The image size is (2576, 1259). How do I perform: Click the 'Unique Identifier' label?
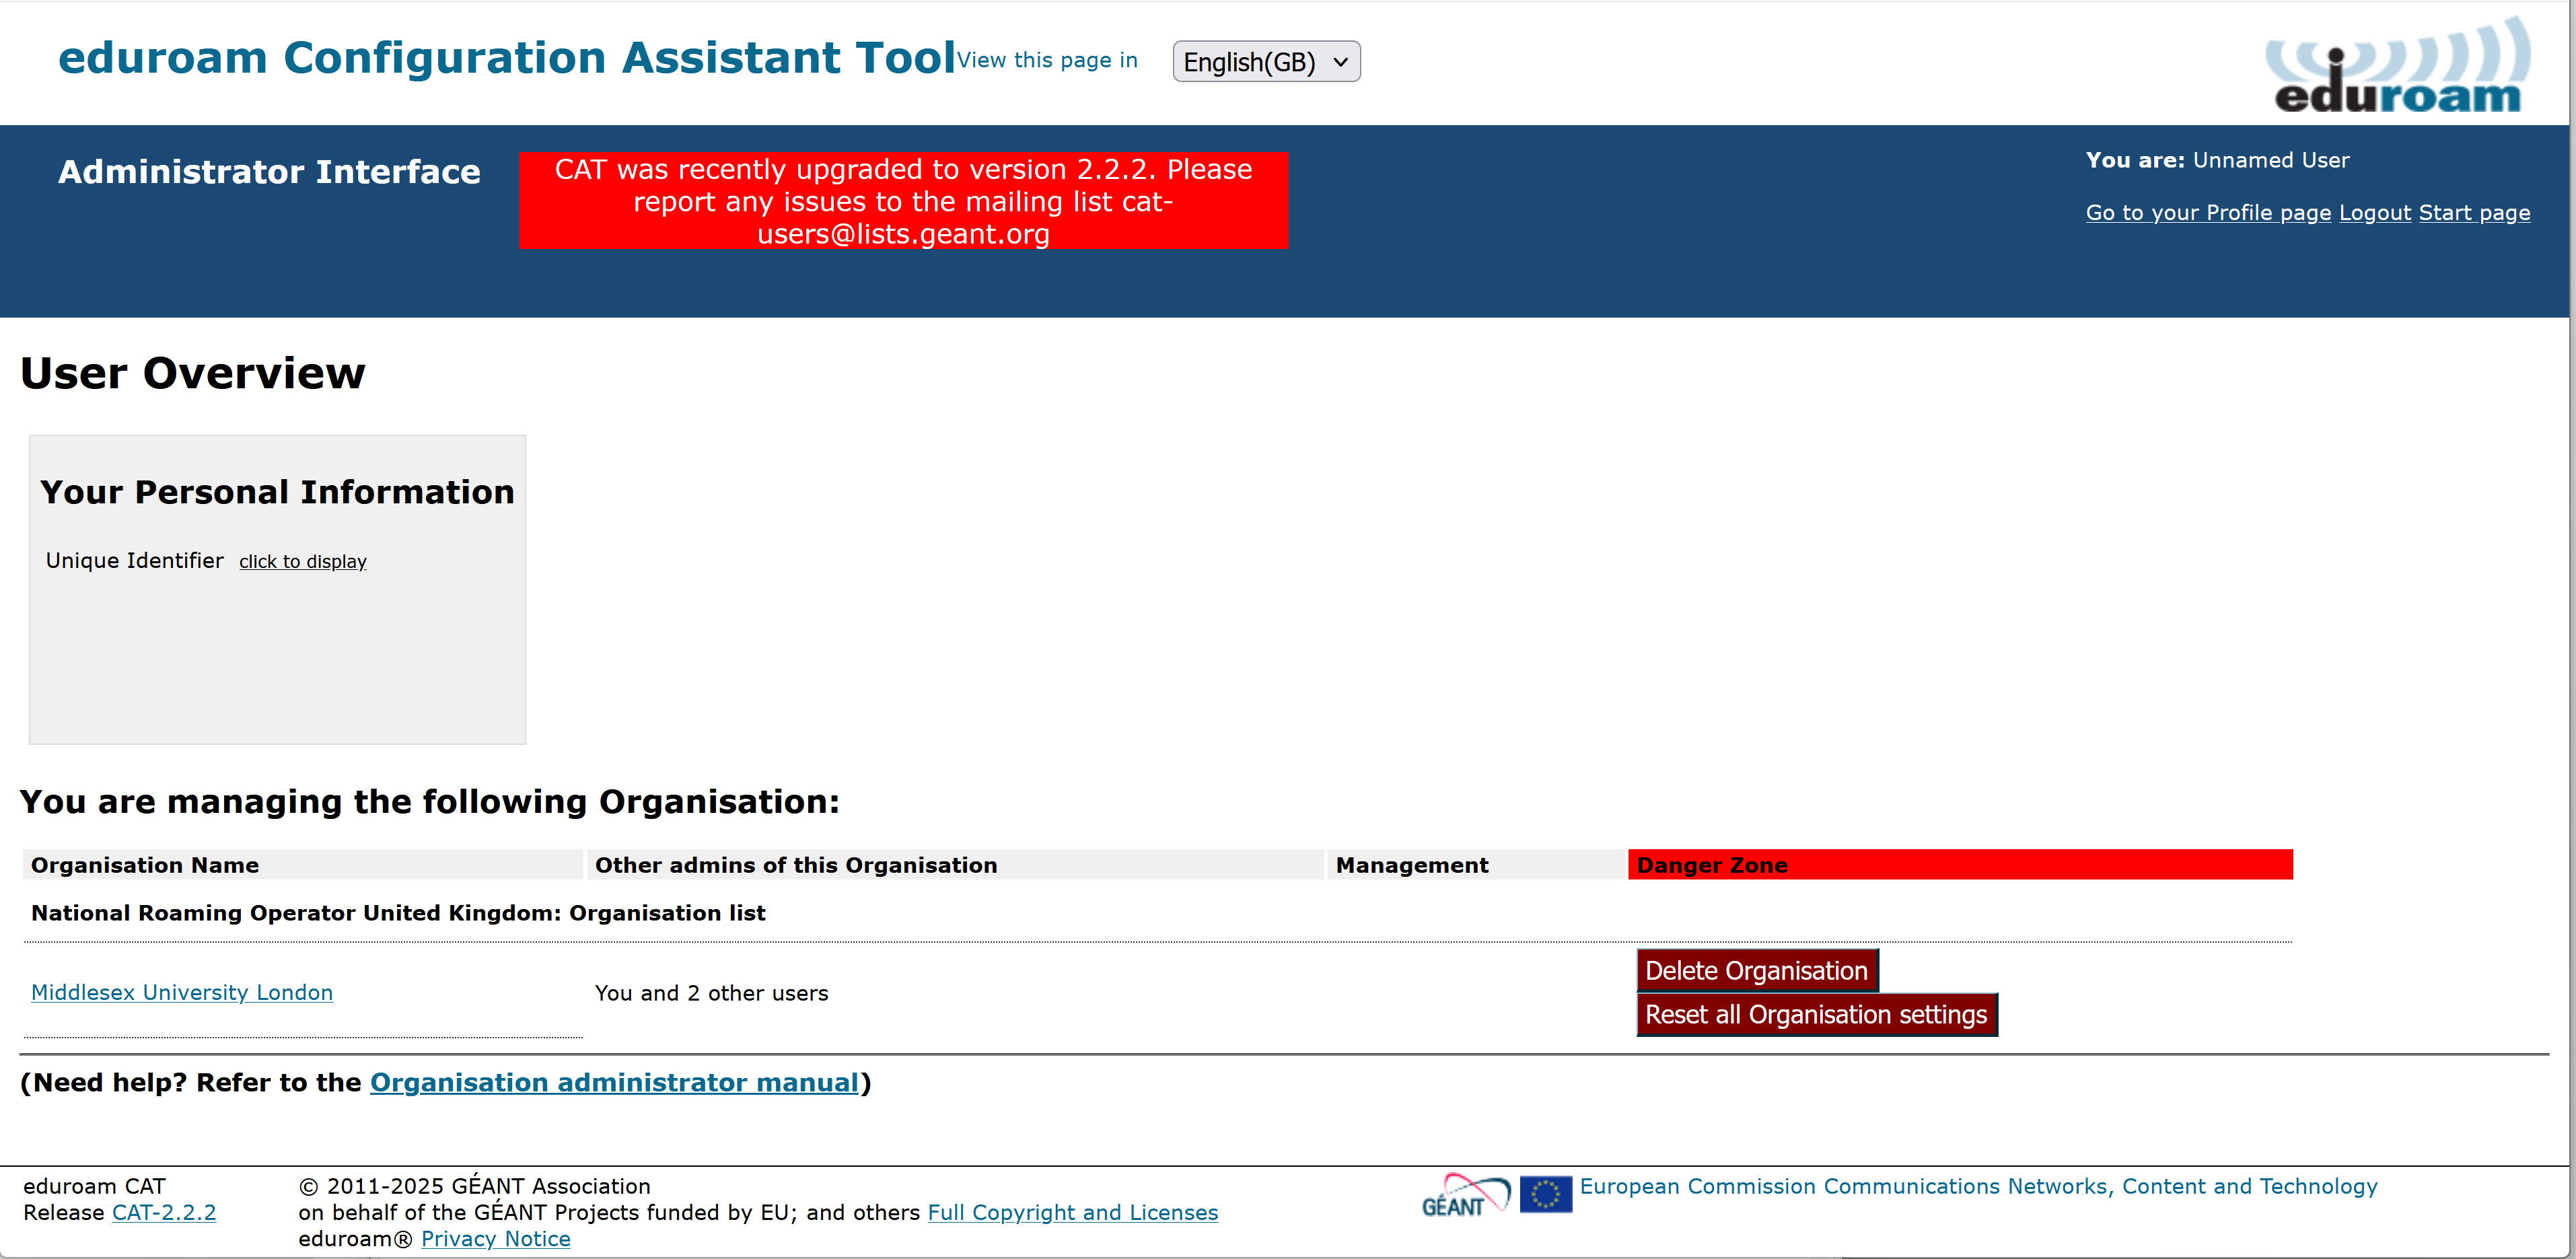pos(135,561)
